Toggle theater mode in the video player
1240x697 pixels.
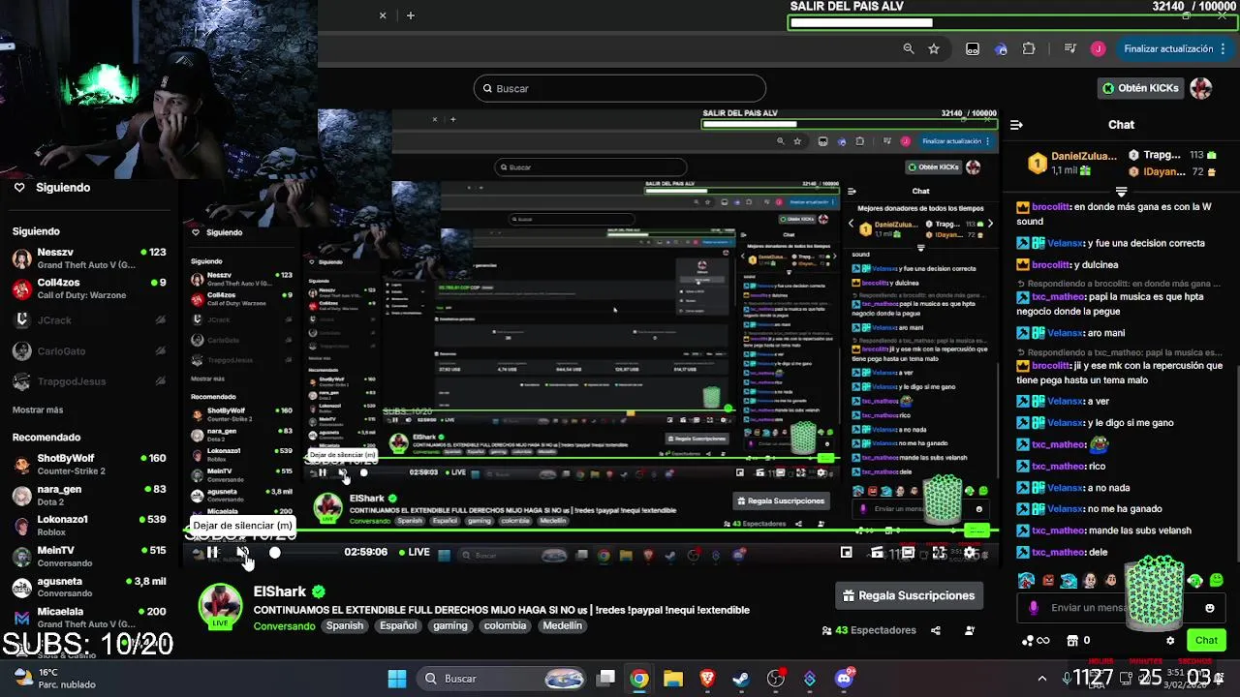click(x=908, y=553)
